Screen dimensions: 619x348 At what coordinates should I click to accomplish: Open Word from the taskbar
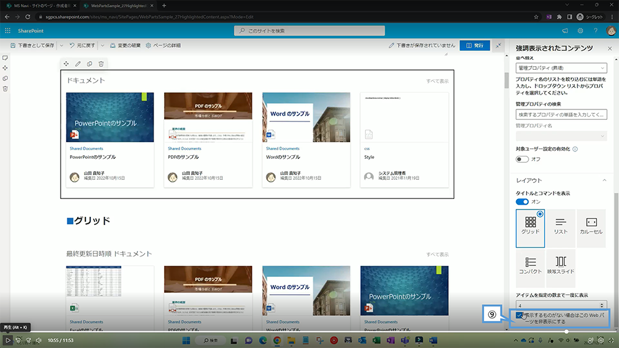click(433, 340)
